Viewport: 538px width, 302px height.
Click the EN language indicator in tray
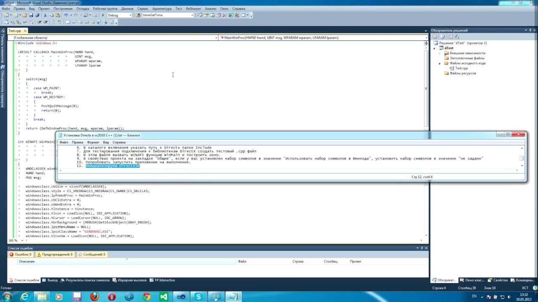click(x=475, y=296)
